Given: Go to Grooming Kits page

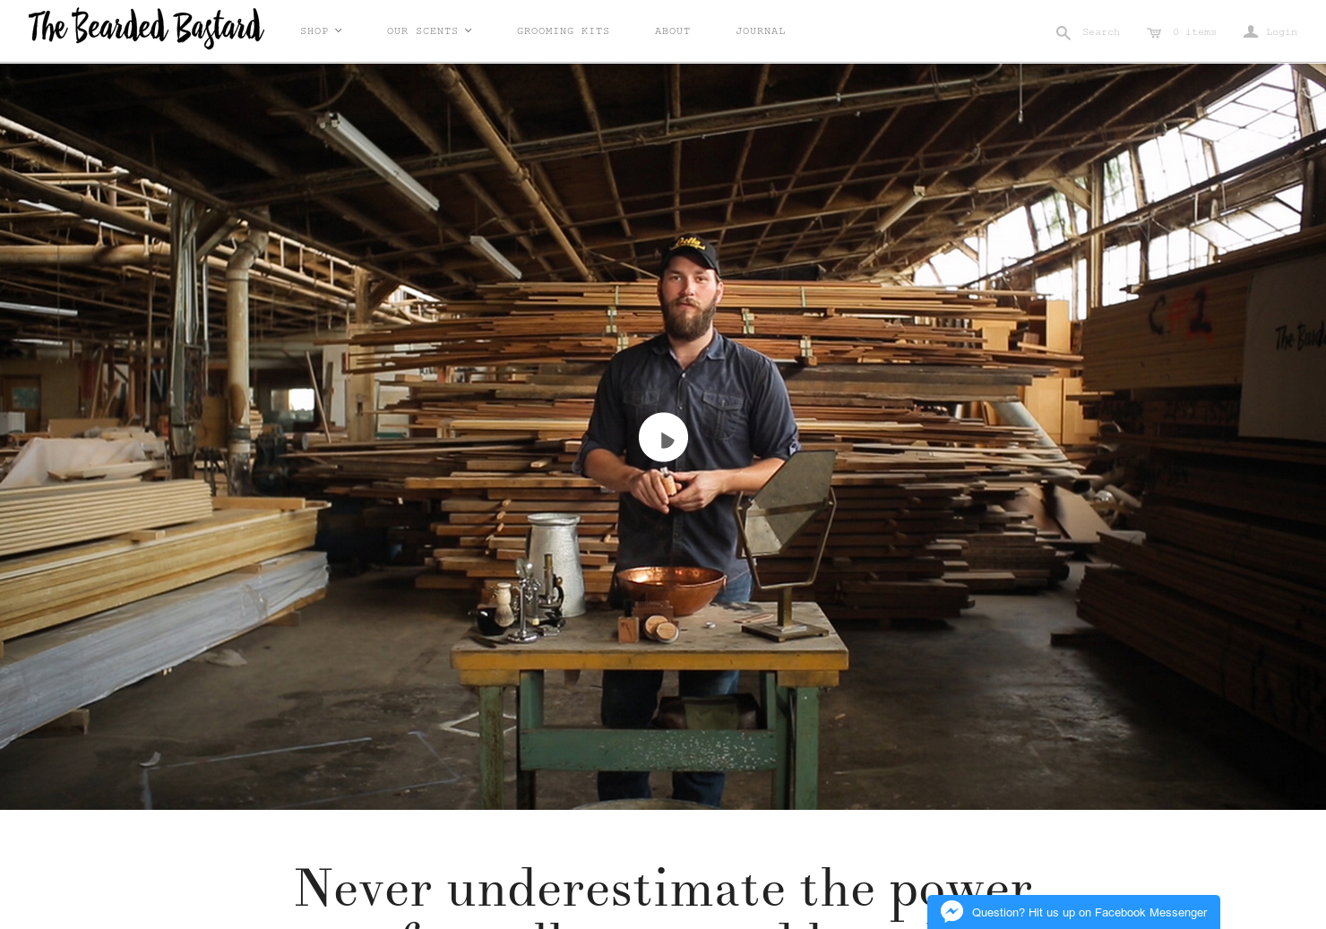Looking at the screenshot, I should pos(563,31).
